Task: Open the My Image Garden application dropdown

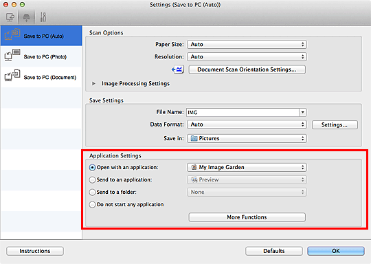Action: pos(247,167)
